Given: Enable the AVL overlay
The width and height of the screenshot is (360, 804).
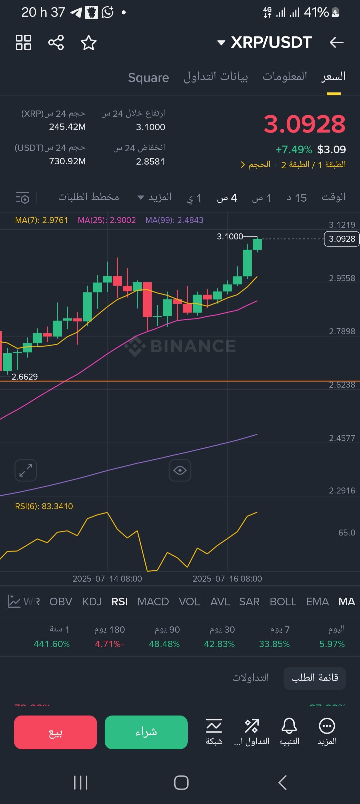Looking at the screenshot, I should pos(220,602).
